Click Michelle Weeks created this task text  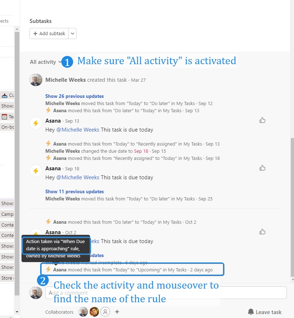pyautogui.click(x=86, y=80)
